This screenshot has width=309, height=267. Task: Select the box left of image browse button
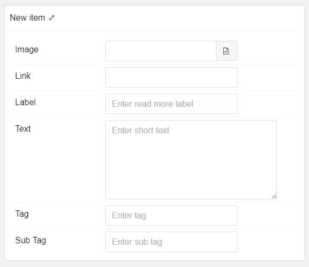tap(161, 51)
